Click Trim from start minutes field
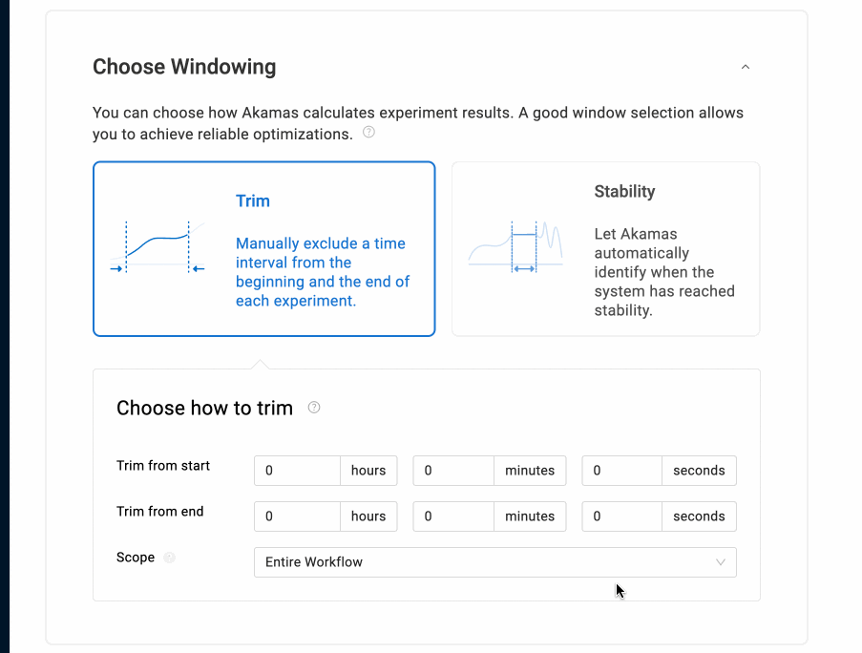Screen dimensions: 862x653 [x=452, y=471]
